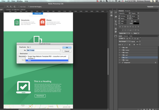159x110 pixels.
Task: Click the Standard Ligatures OpenType icon
Action: tap(120, 30)
